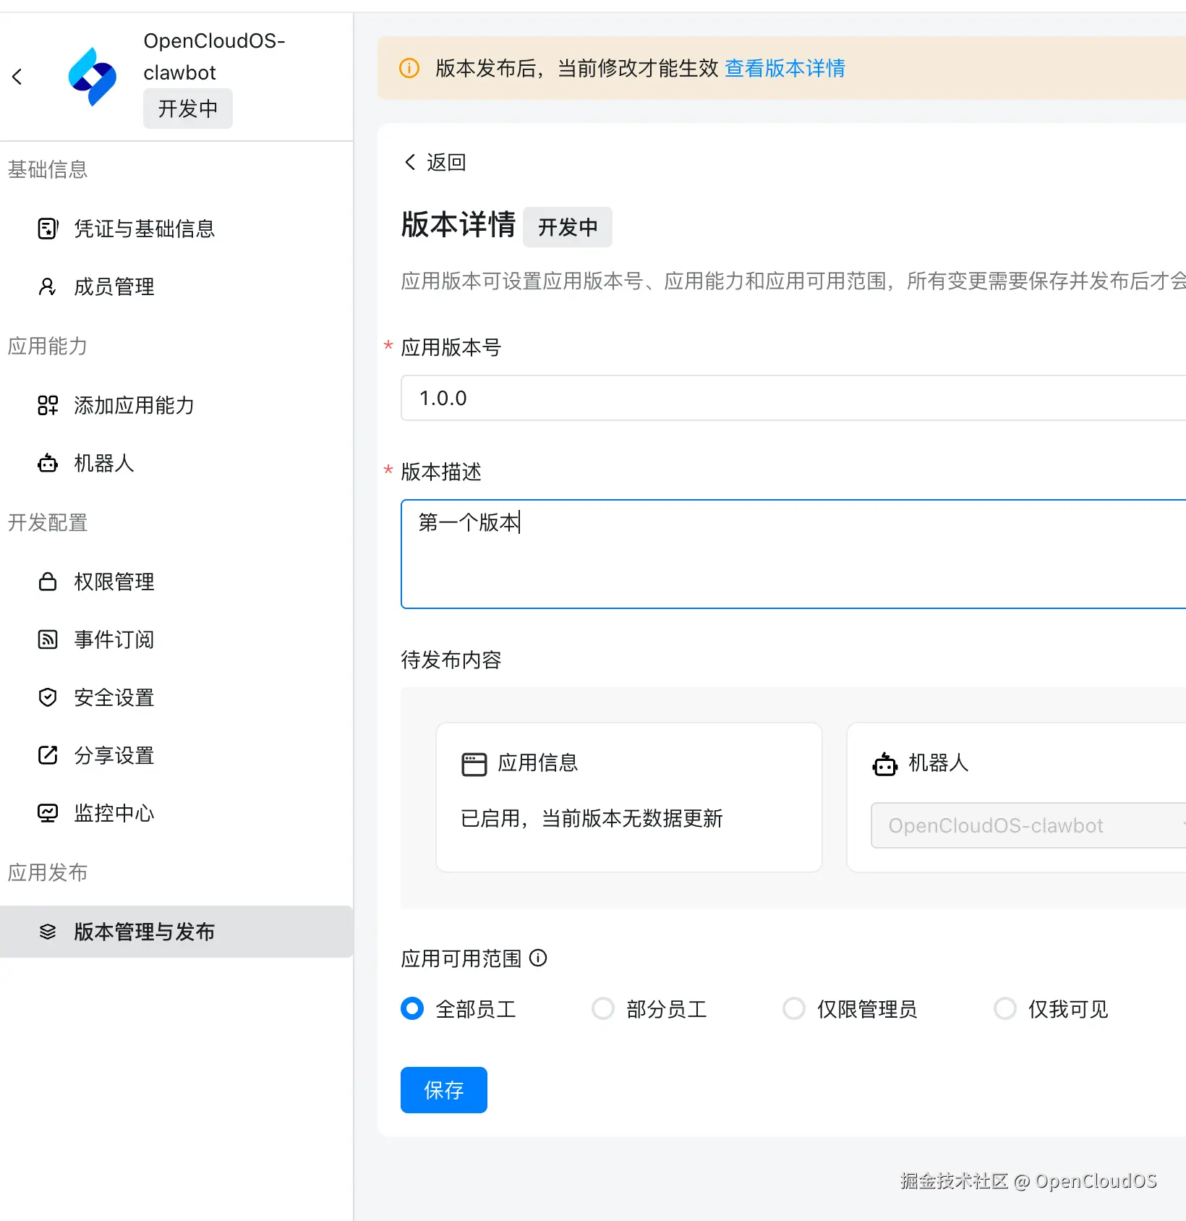Click the share settings export icon

[48, 755]
